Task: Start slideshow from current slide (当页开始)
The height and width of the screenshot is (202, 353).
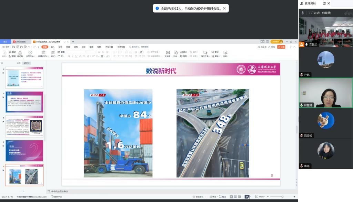Action: click(30, 52)
